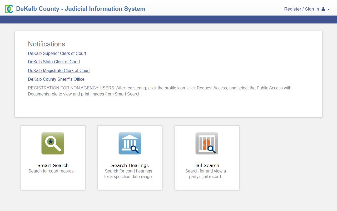The image size is (337, 211).
Task: Click 'Search for and view a party's jail record' text
Action: pyautogui.click(x=206, y=174)
